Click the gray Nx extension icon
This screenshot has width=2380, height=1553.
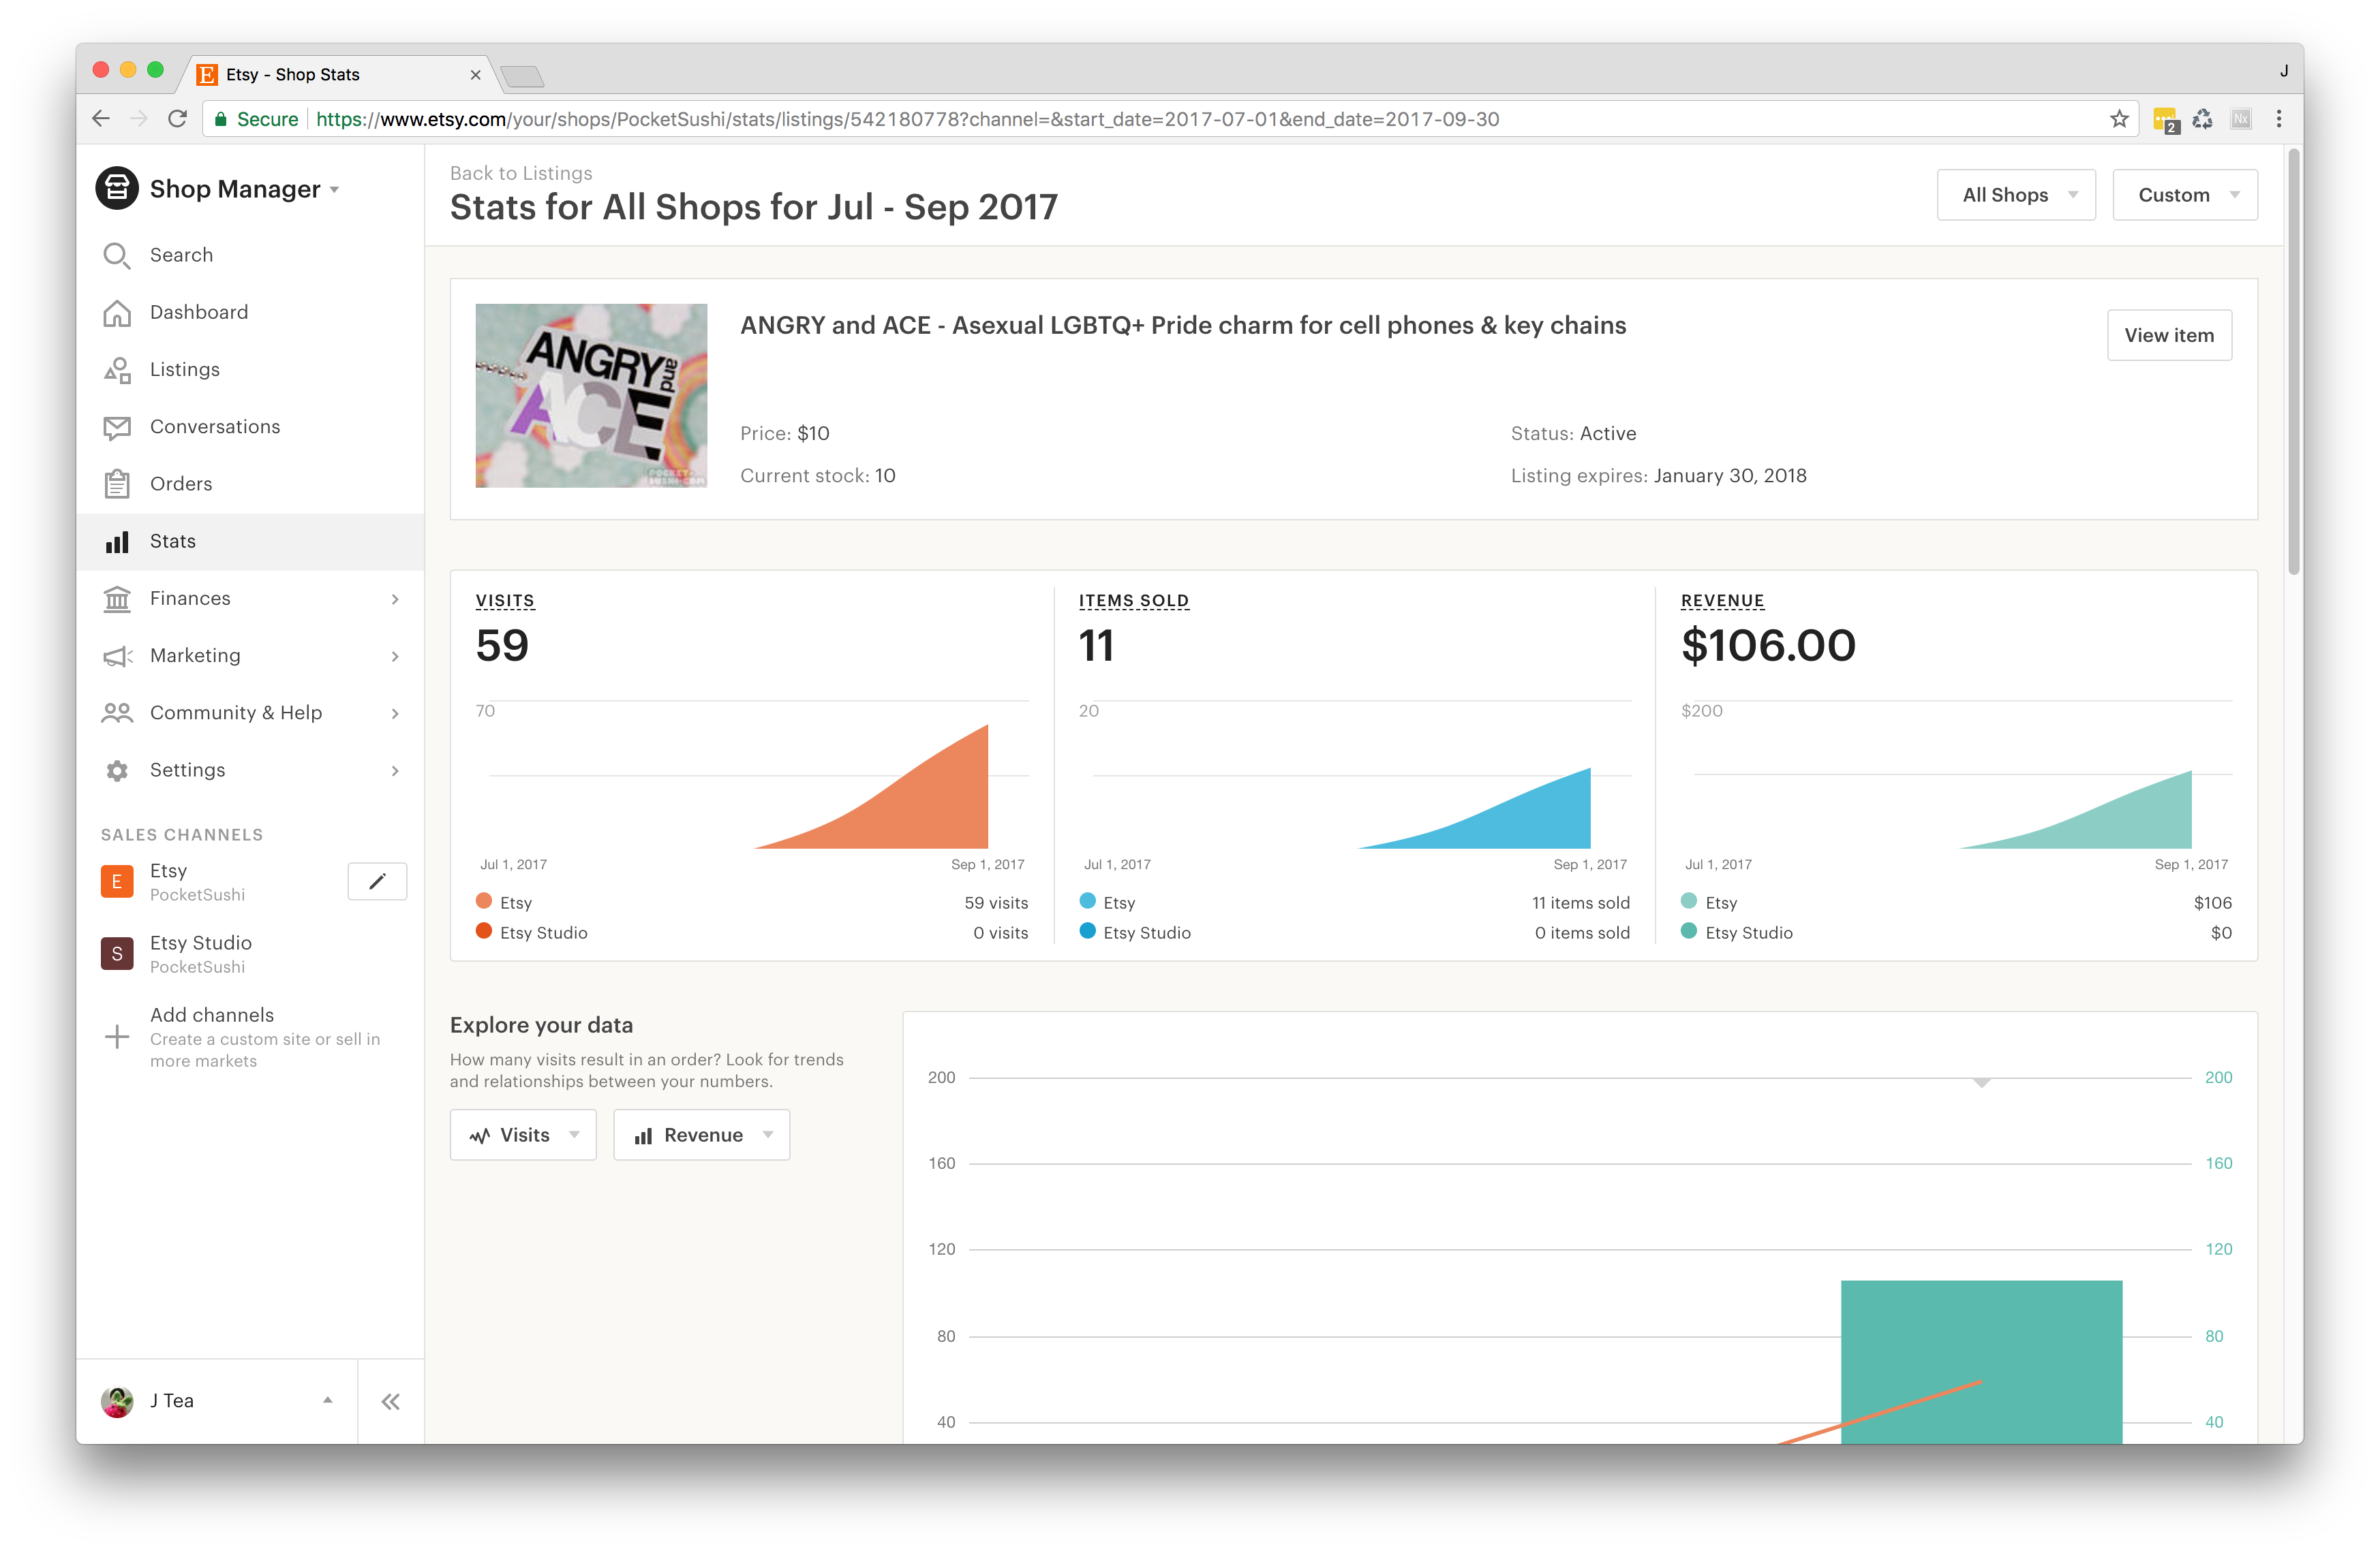[x=2241, y=119]
